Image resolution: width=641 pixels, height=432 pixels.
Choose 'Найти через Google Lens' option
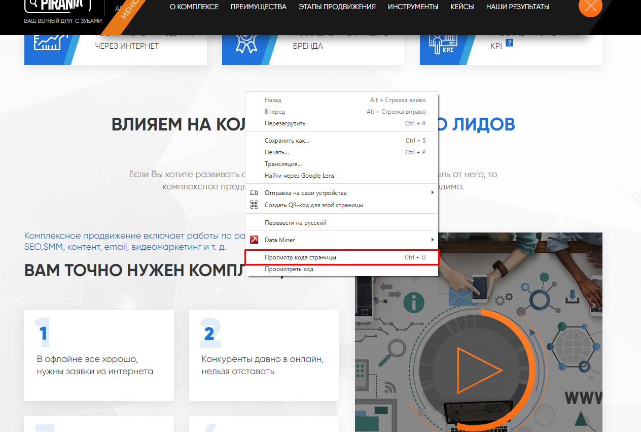[x=299, y=176]
